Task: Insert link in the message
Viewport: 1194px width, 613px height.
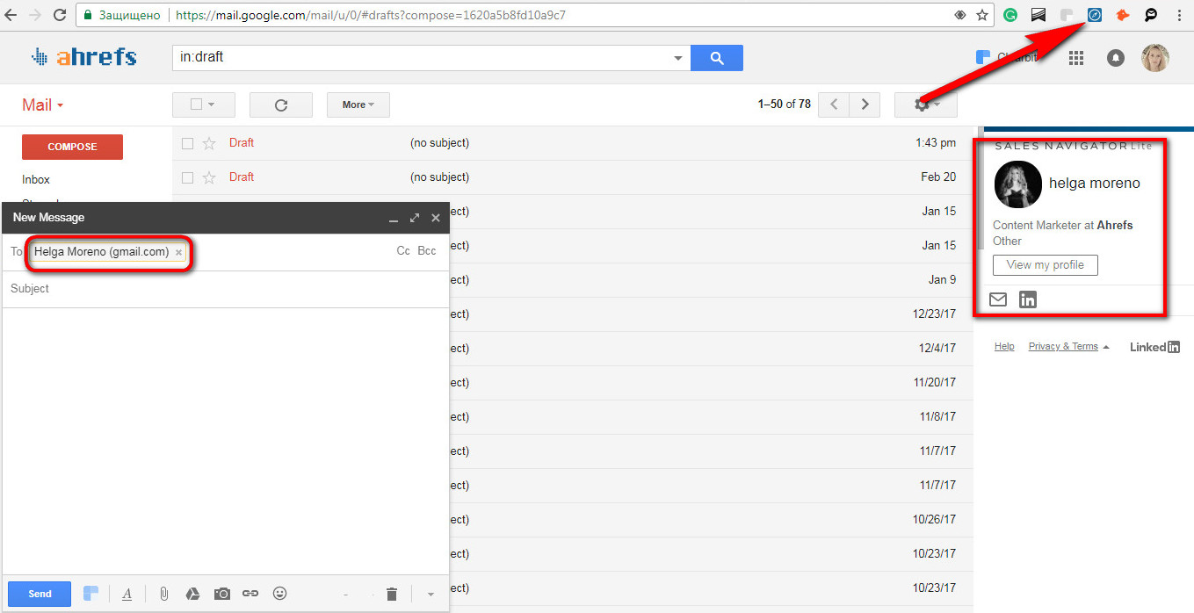Action: [x=250, y=594]
